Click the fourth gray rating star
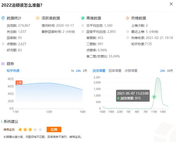The image size is (176, 142). (35, 129)
